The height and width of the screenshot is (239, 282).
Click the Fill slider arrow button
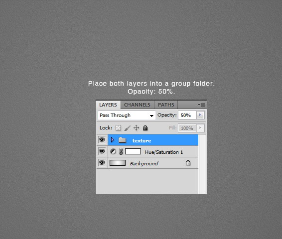[200, 128]
